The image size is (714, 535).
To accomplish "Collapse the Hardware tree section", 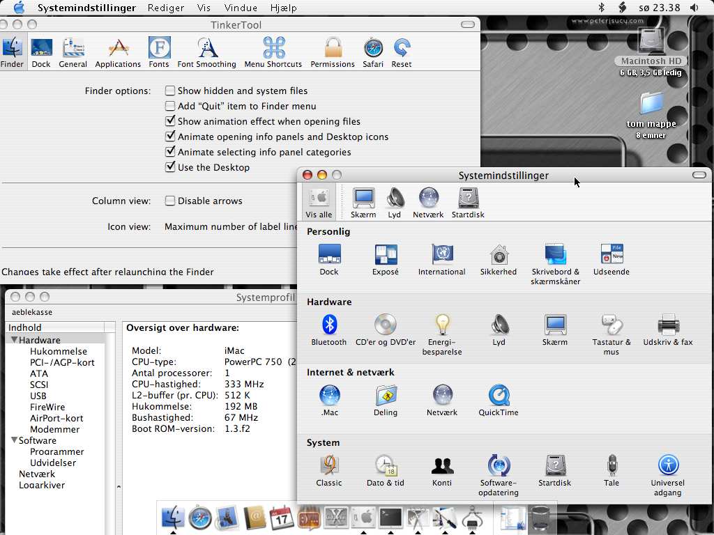I will pos(14,340).
